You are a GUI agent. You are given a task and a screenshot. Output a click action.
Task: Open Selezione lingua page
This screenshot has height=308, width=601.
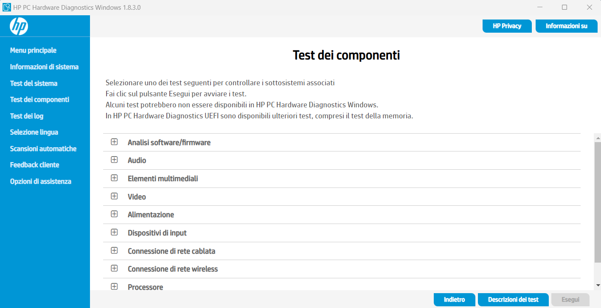34,132
